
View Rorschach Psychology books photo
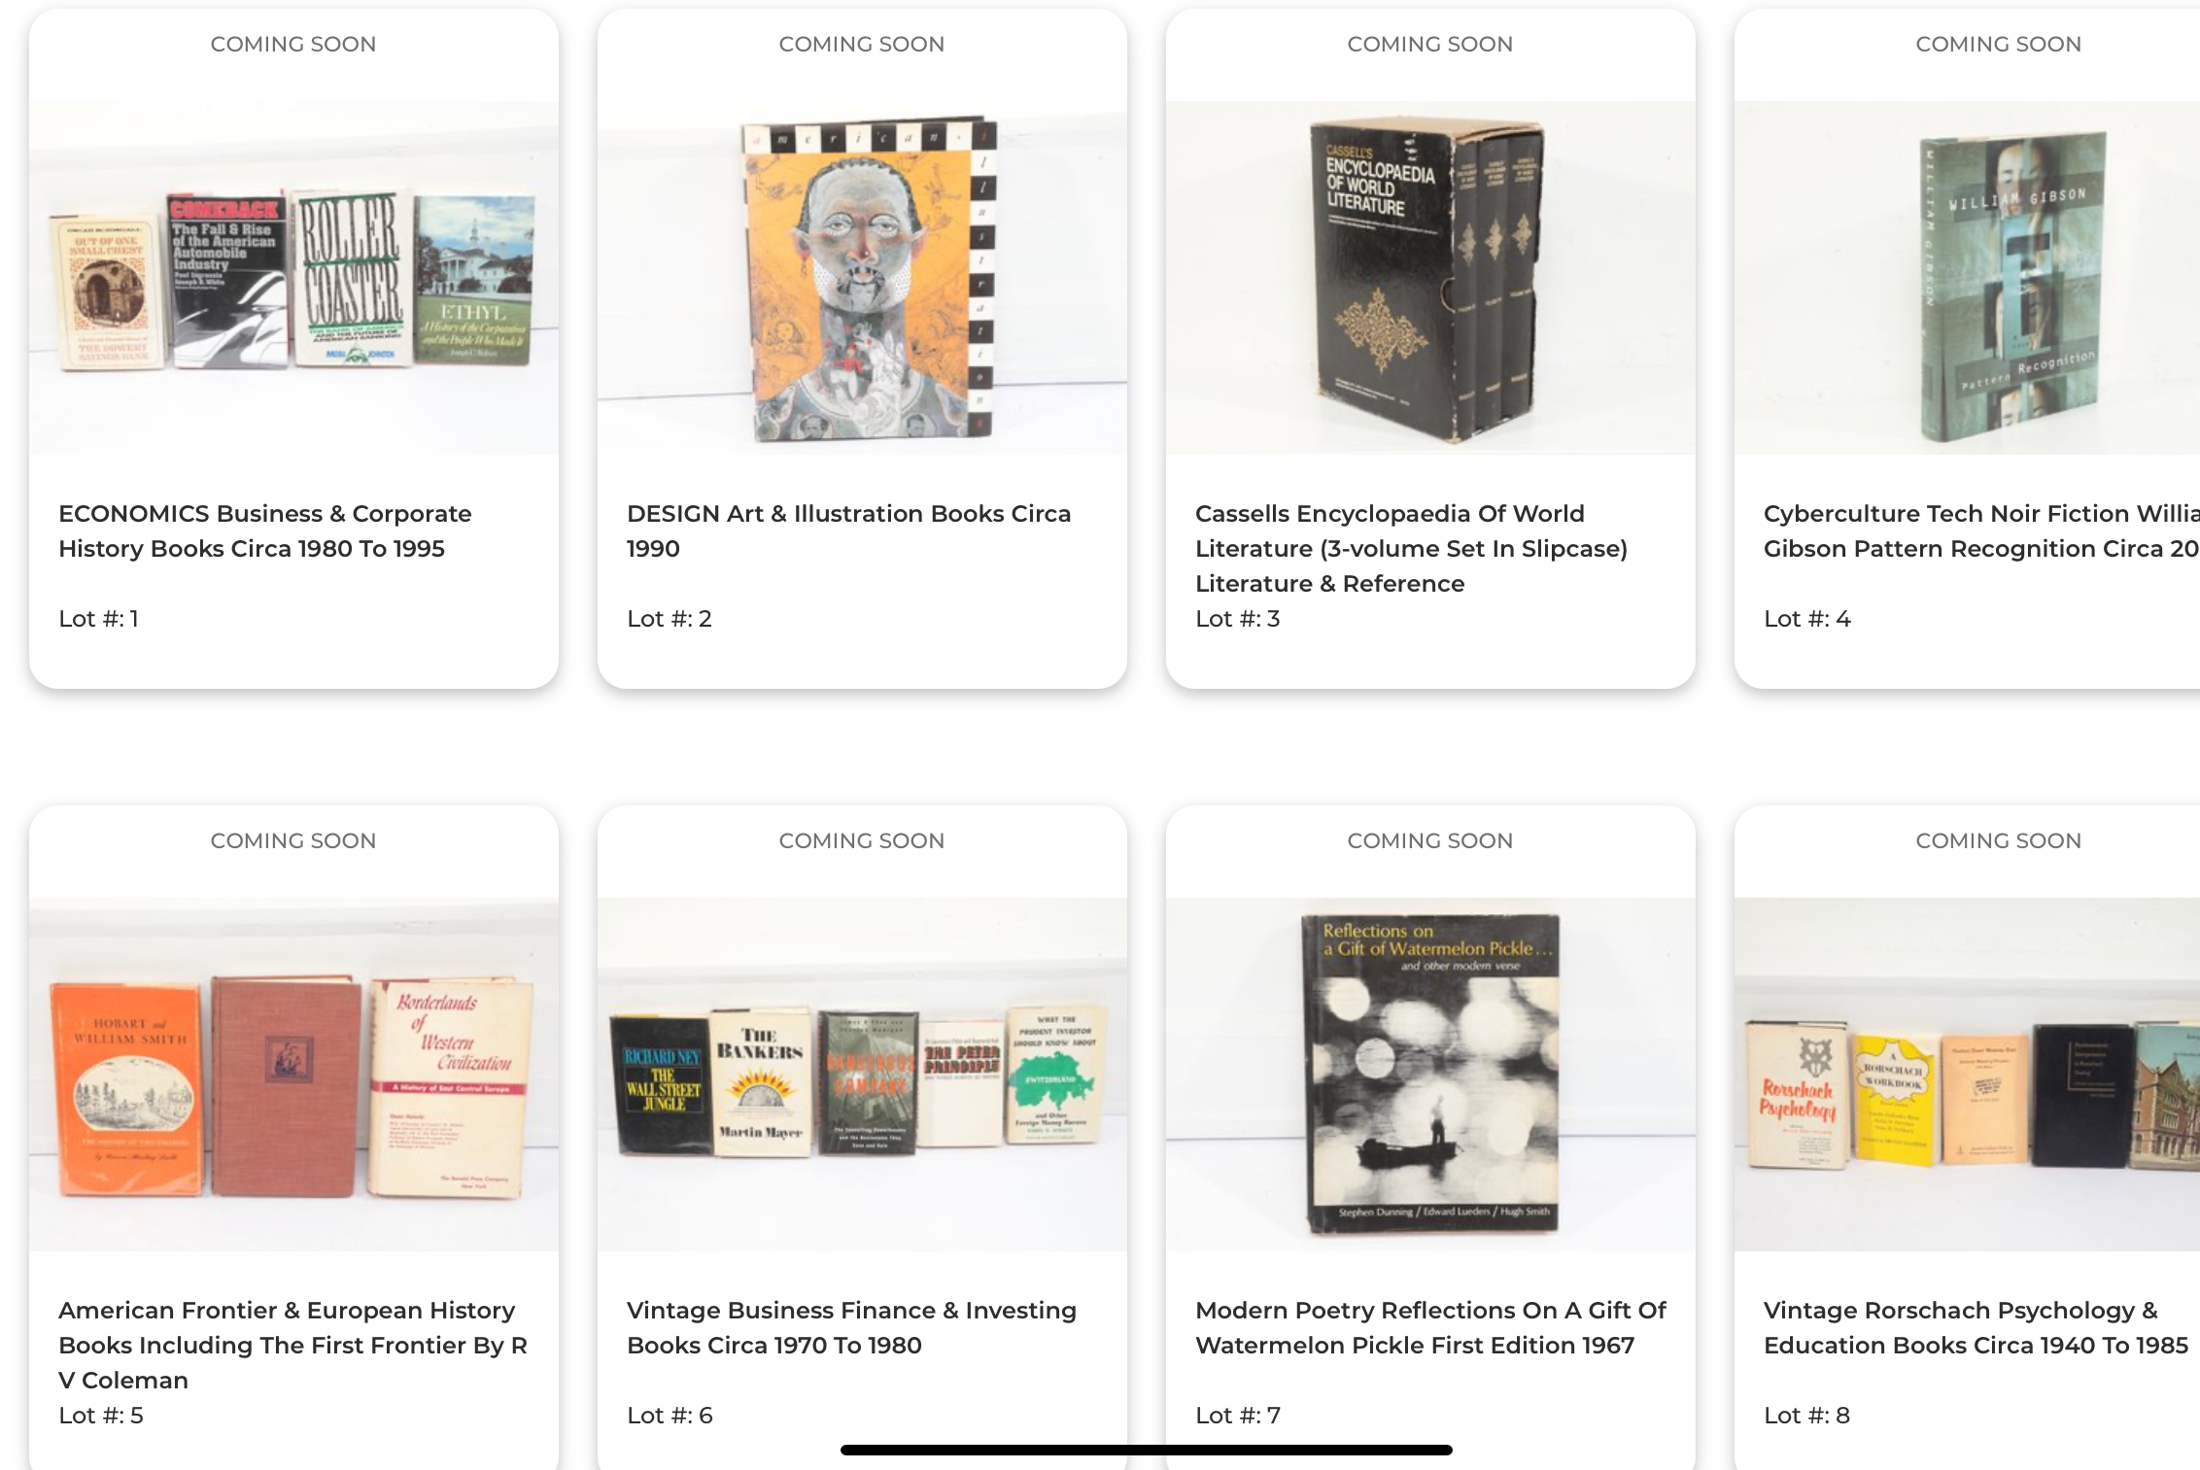(x=1967, y=1075)
